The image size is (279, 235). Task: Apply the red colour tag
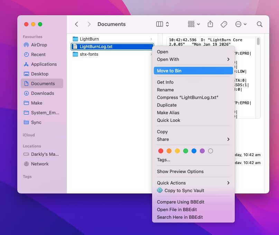(161, 151)
